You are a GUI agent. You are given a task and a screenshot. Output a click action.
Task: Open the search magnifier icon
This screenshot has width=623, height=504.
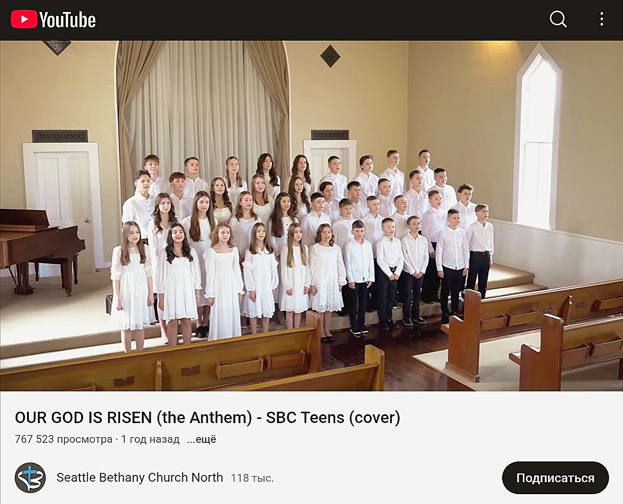pyautogui.click(x=558, y=20)
